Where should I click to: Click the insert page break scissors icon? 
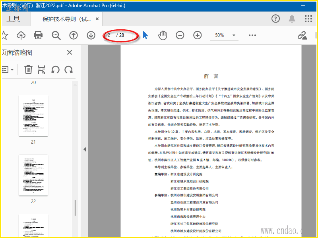41,70
